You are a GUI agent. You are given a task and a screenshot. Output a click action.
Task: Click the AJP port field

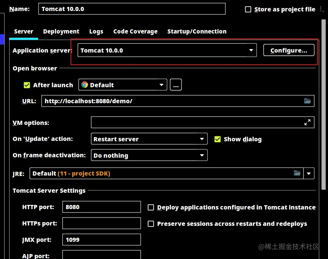101,255
